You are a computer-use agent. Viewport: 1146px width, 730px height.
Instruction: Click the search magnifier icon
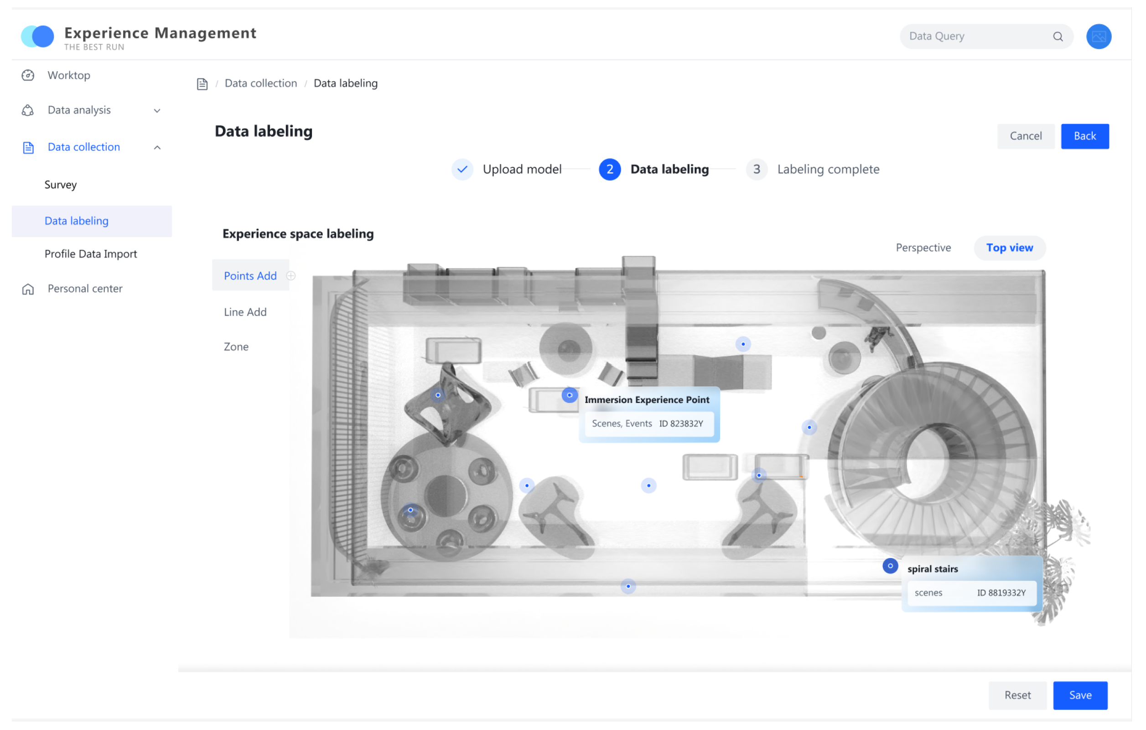[1058, 36]
